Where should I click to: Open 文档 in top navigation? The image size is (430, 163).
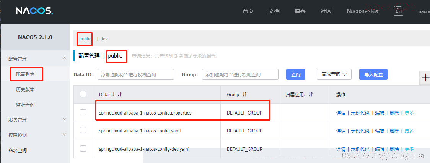274,11
